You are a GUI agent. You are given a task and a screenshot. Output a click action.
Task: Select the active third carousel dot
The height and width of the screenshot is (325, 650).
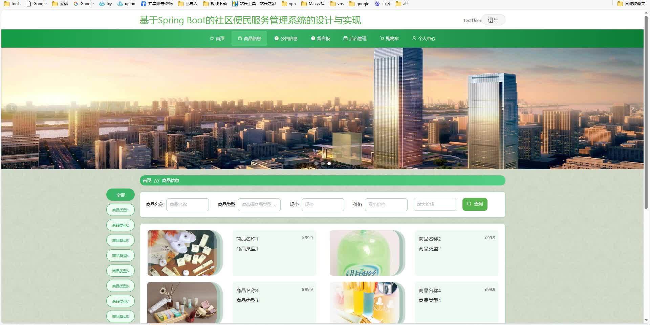click(x=329, y=164)
